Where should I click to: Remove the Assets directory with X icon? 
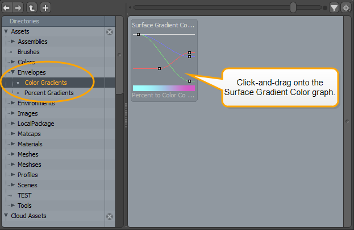coord(110,32)
